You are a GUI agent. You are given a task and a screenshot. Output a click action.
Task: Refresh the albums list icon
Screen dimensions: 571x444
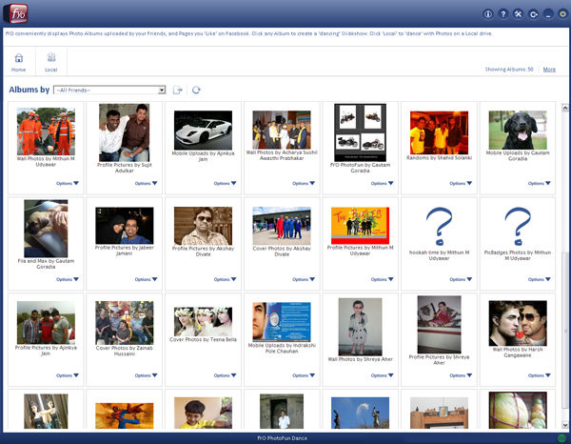[196, 90]
